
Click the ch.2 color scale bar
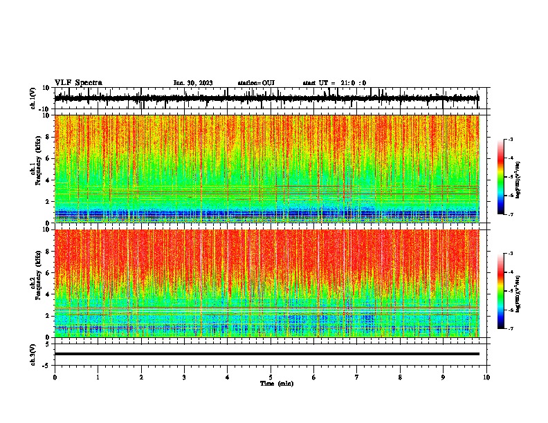tap(500, 291)
